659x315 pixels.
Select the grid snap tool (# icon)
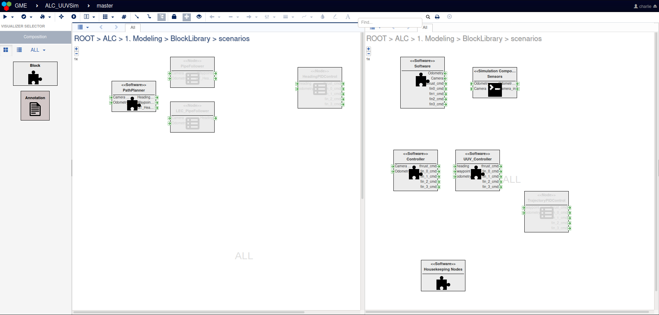coord(124,17)
